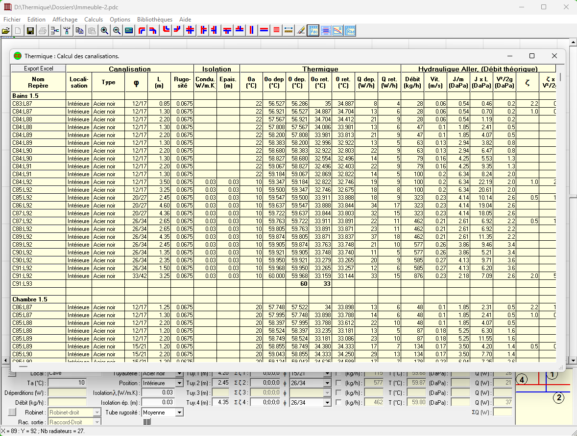The height and width of the screenshot is (436, 577).
Task: Open the Bibliothèques menu
Action: tap(155, 20)
